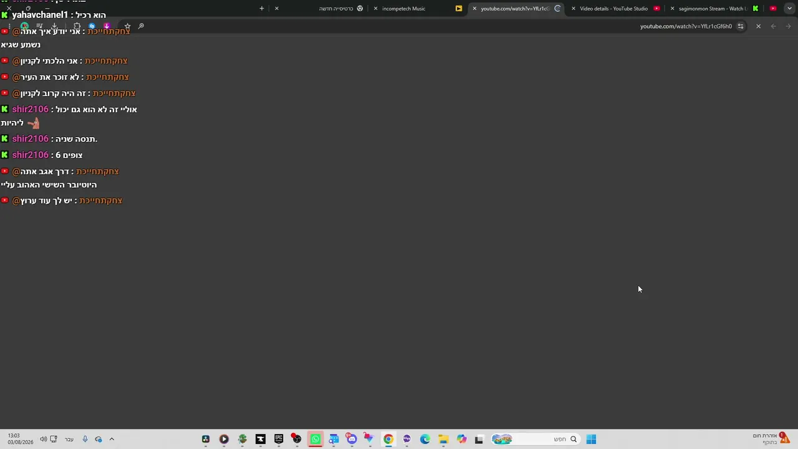
Task: Close the sagimonmon Stream tab
Action: (x=672, y=9)
